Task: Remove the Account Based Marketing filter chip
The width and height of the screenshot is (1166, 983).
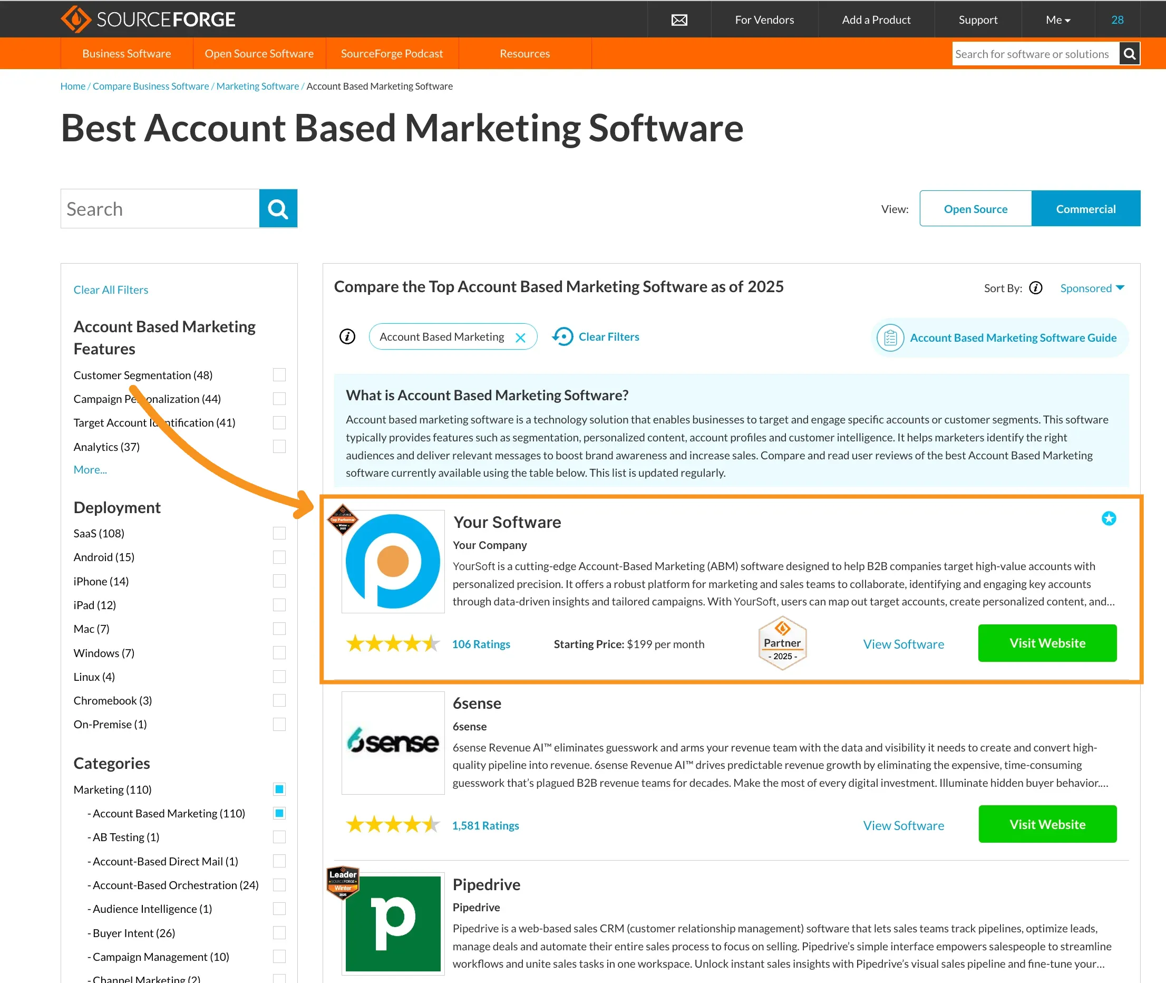Action: click(520, 338)
